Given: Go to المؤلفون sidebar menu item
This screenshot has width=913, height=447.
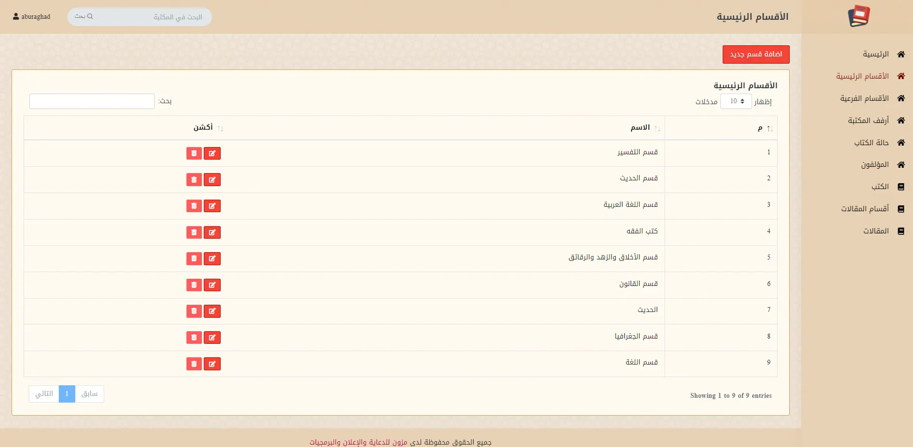Looking at the screenshot, I should (874, 165).
